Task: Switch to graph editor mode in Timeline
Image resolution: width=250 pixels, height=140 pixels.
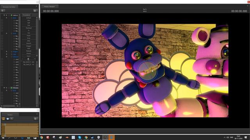Action: pos(12,119)
